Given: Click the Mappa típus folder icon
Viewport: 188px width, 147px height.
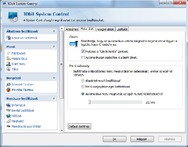Looking at the screenshot, I should tap(9, 59).
